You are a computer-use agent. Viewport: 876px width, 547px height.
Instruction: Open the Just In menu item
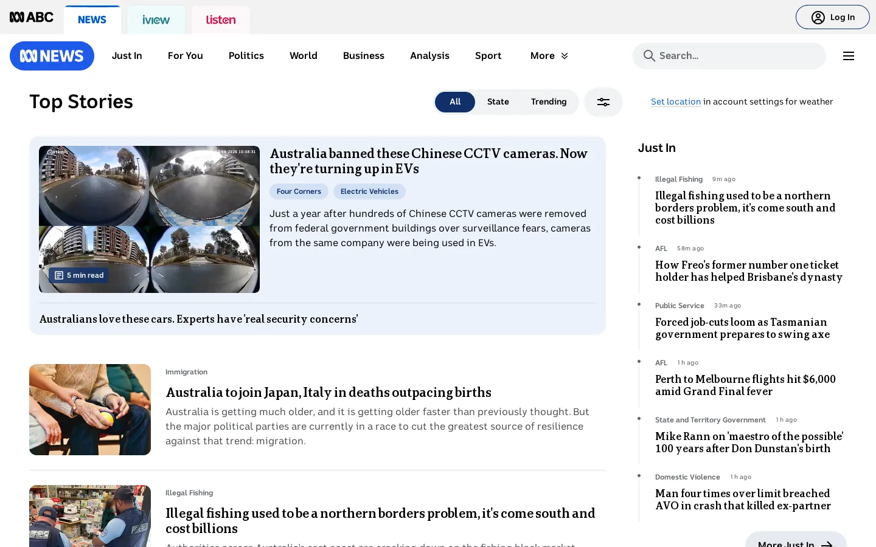click(127, 56)
